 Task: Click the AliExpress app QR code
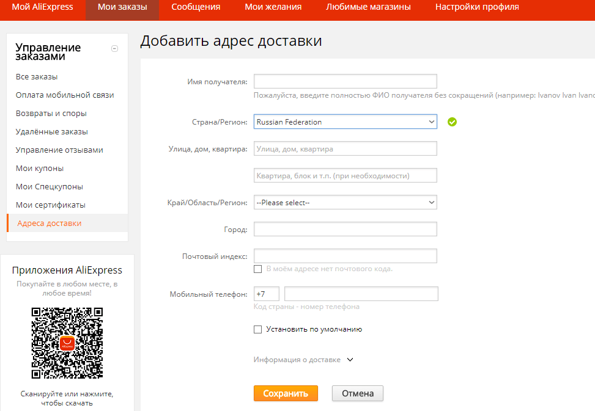[67, 343]
